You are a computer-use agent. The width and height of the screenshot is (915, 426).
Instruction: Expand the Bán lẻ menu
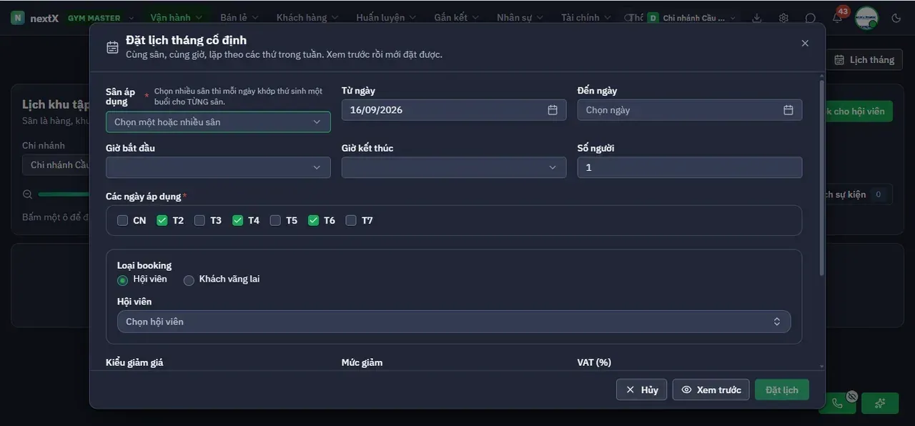[x=239, y=18]
